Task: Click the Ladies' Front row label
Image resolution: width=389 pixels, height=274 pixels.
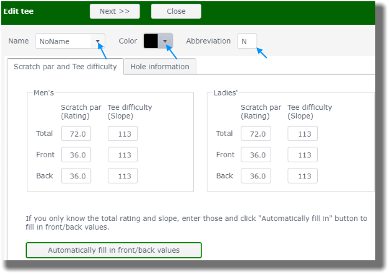Action: pyautogui.click(x=225, y=155)
